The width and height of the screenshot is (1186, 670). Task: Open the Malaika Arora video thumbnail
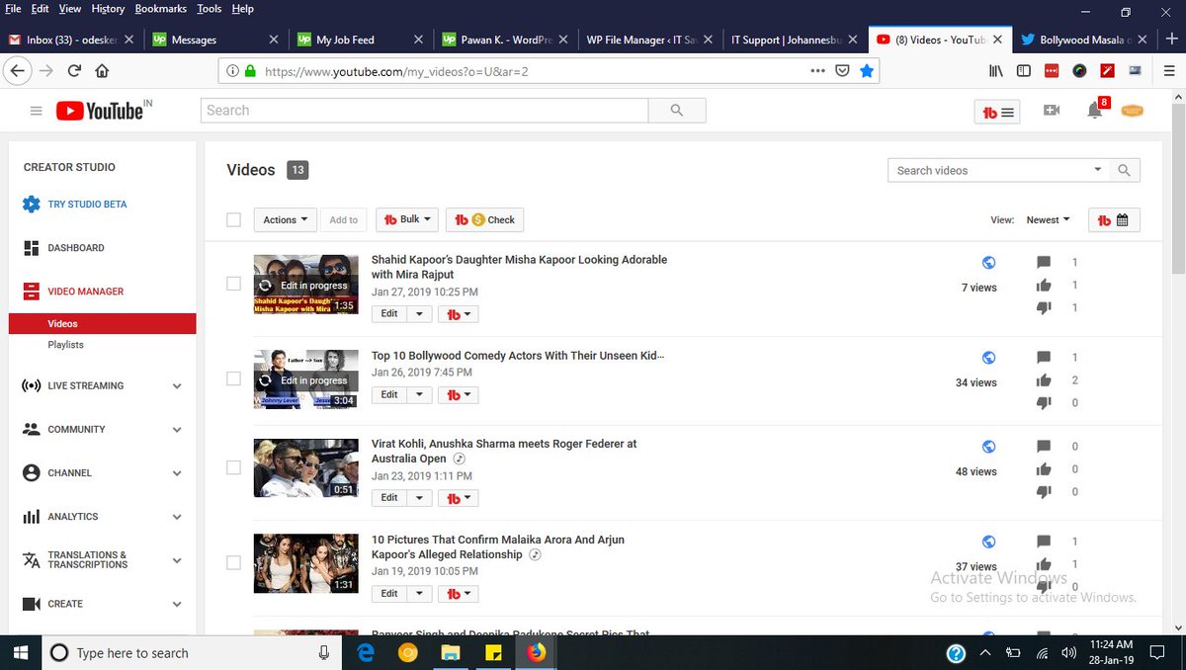tap(305, 563)
